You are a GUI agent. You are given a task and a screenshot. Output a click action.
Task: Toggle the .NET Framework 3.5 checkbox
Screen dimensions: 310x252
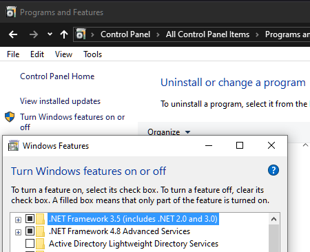pos(30,219)
